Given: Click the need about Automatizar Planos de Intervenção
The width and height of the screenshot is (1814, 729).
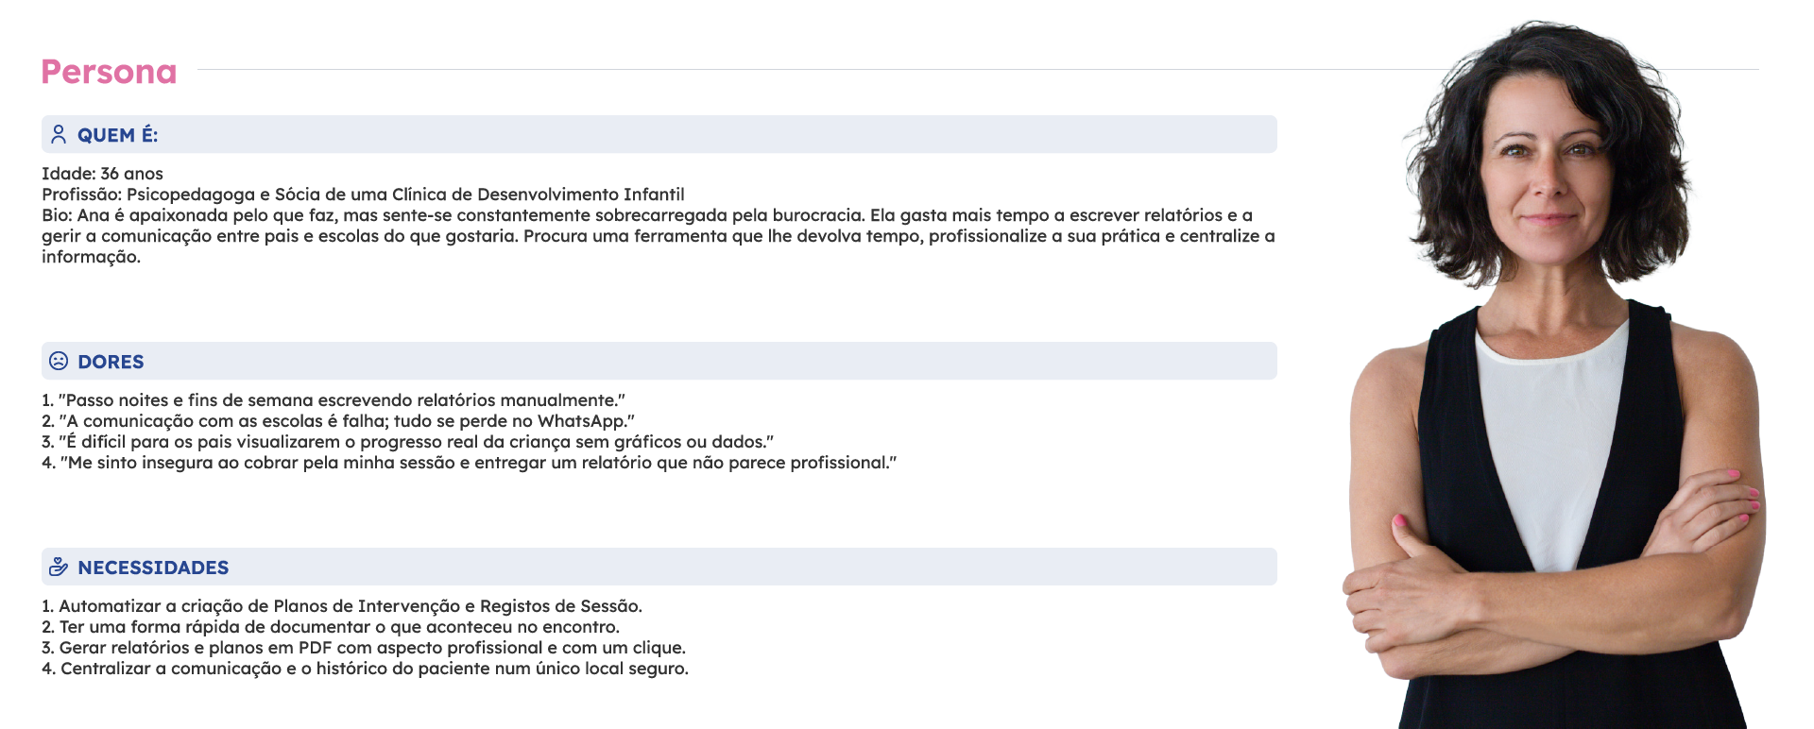Looking at the screenshot, I should [342, 606].
